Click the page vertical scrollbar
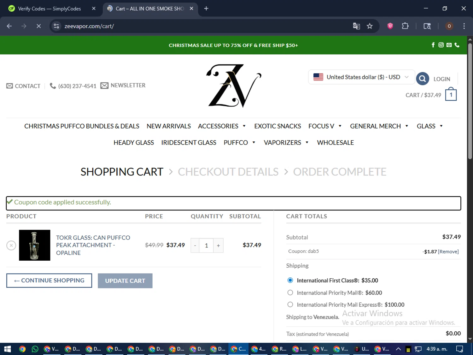 470,101
